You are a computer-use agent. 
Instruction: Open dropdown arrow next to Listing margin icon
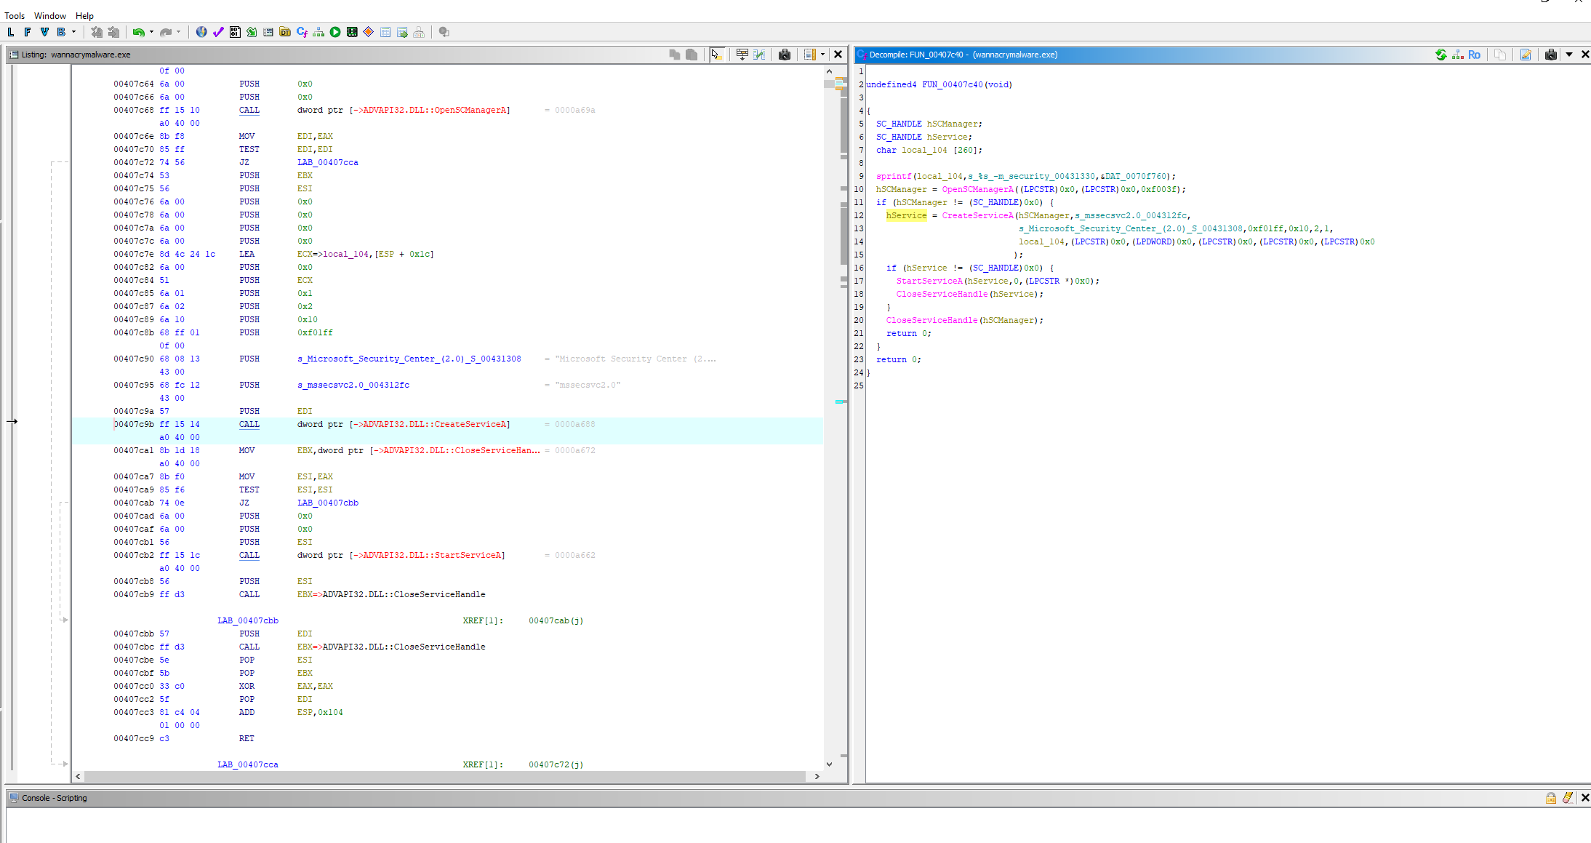822,55
